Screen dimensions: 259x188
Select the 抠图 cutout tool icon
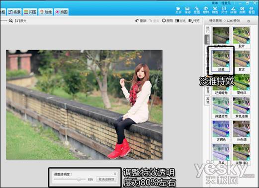click(197, 10)
